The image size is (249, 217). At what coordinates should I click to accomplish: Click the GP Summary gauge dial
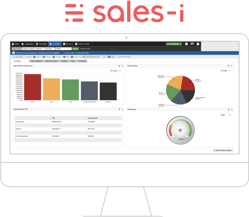point(180,130)
